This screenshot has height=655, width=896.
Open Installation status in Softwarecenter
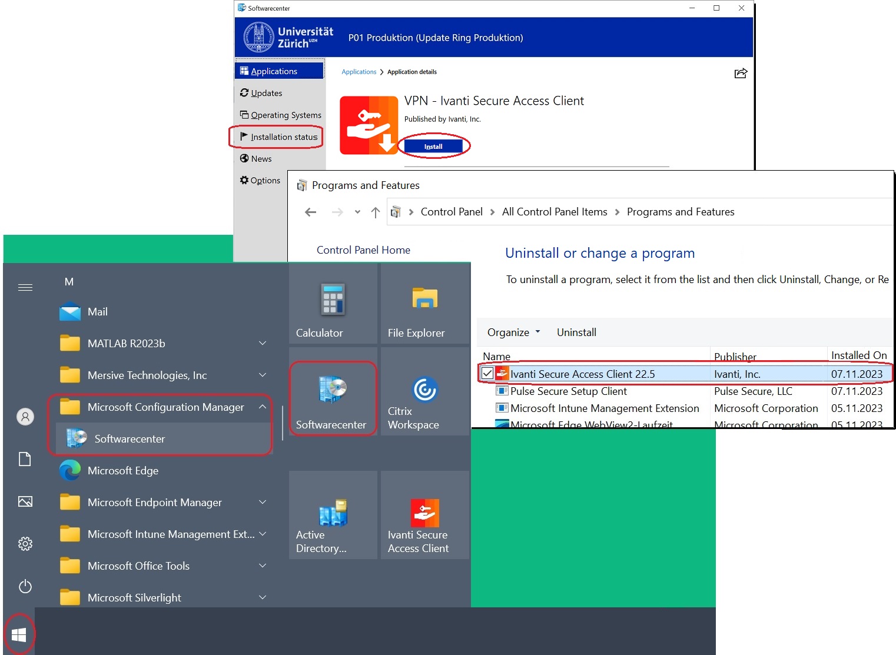(x=280, y=137)
